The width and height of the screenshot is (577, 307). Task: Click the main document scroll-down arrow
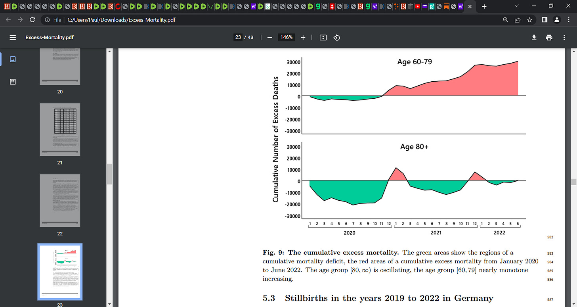click(573, 304)
